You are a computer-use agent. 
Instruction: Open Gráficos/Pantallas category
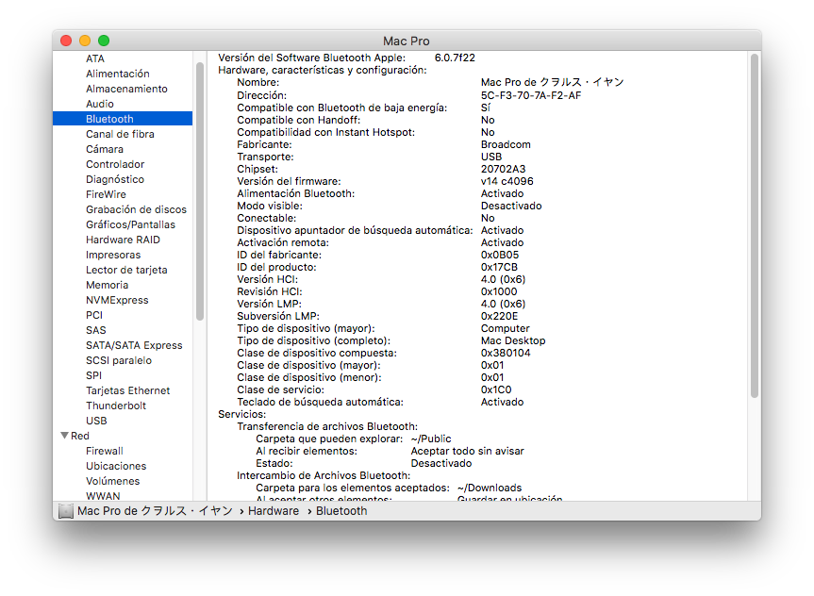click(x=130, y=224)
